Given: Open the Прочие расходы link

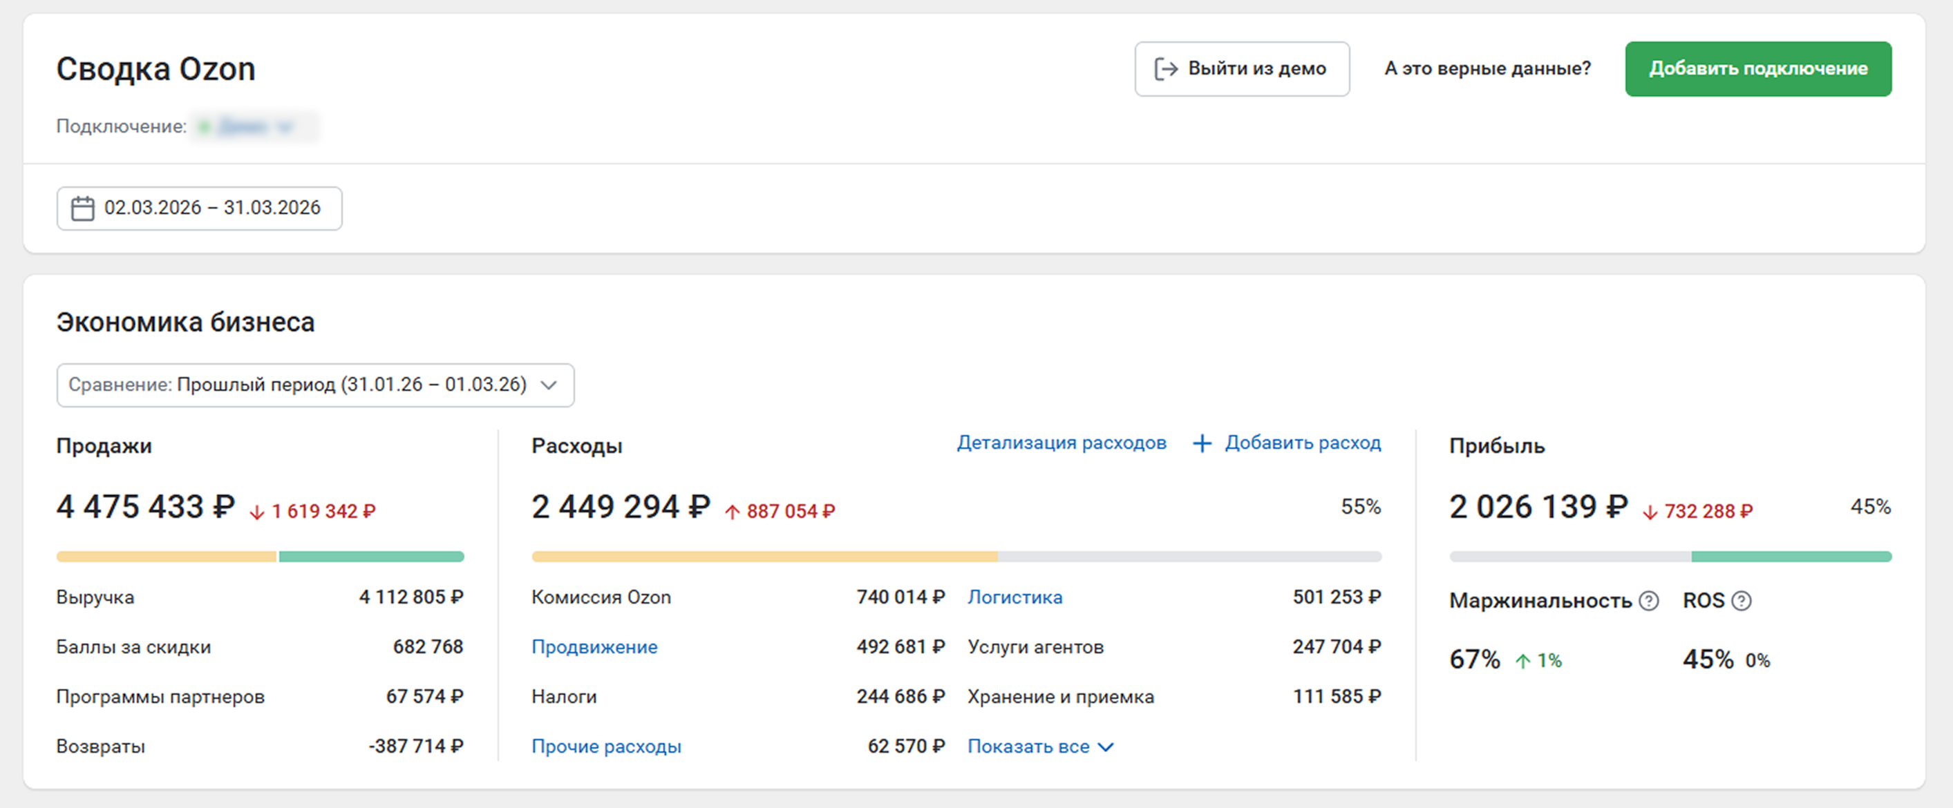Looking at the screenshot, I should click(x=606, y=747).
